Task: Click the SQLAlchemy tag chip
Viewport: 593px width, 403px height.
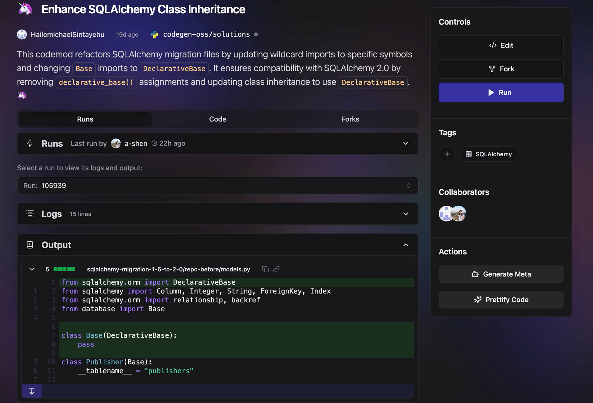Action: (489, 154)
